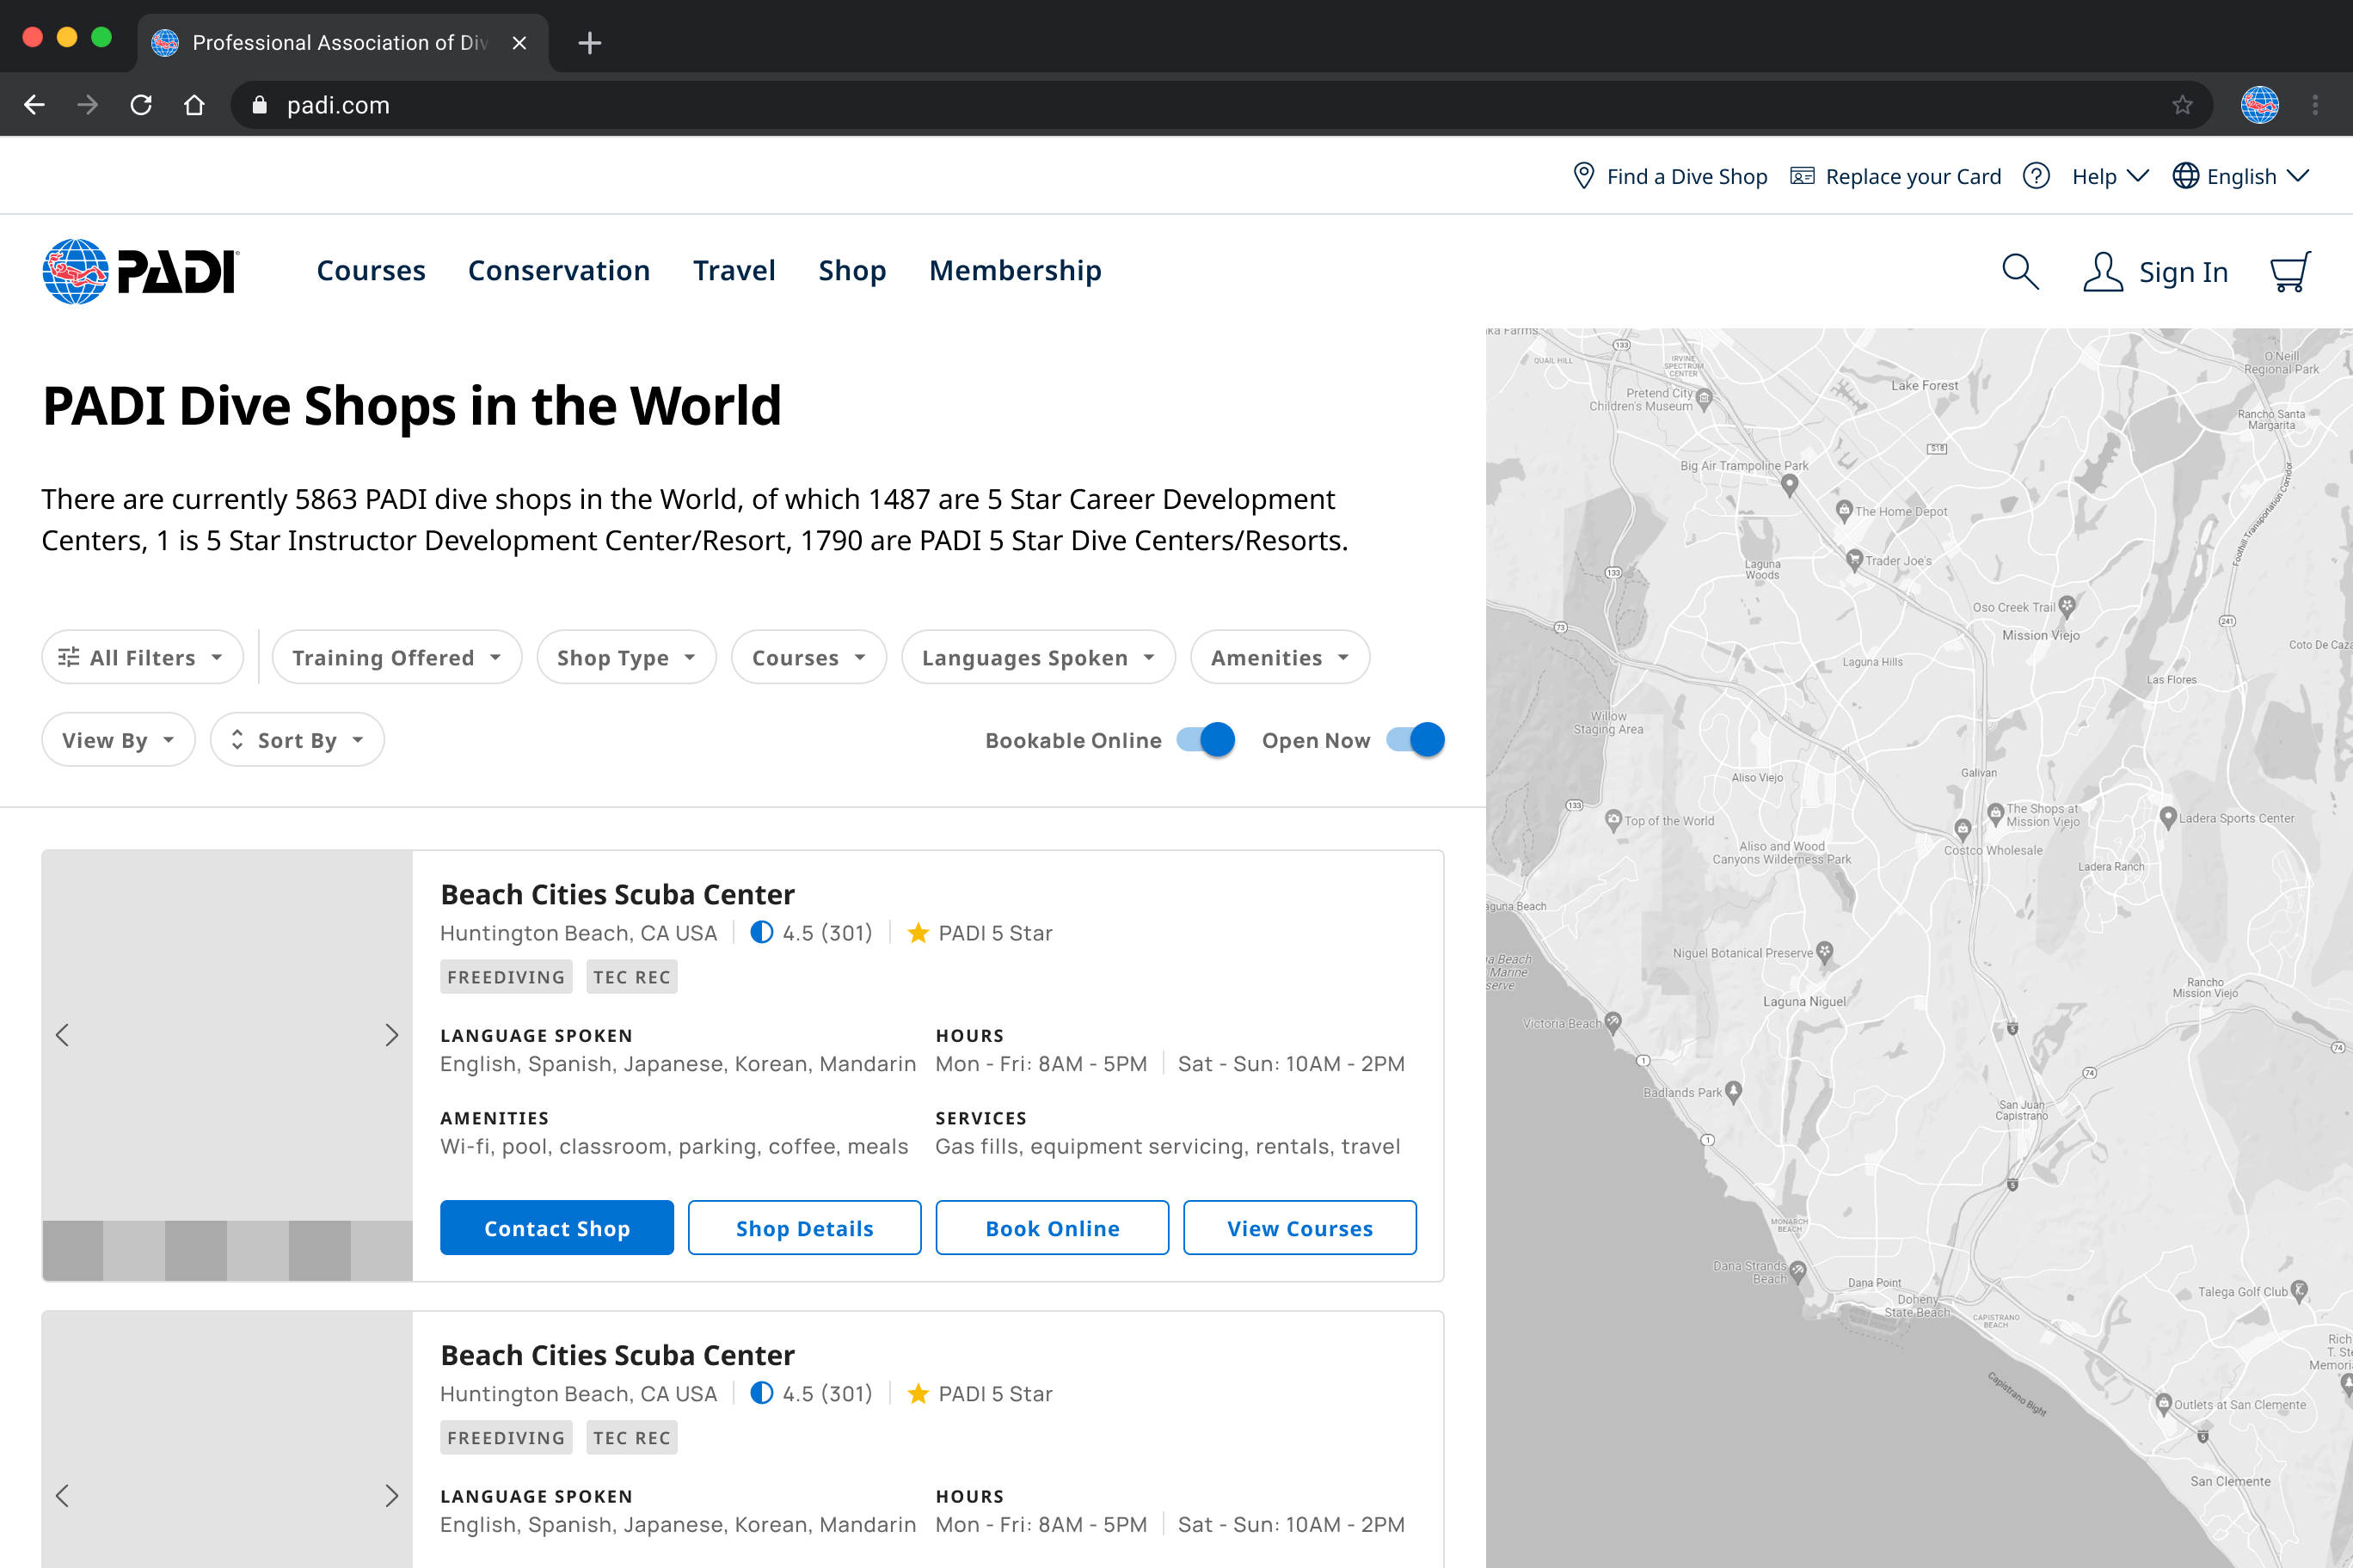Expand the Shop Type filter
The width and height of the screenshot is (2353, 1568).
coord(626,657)
